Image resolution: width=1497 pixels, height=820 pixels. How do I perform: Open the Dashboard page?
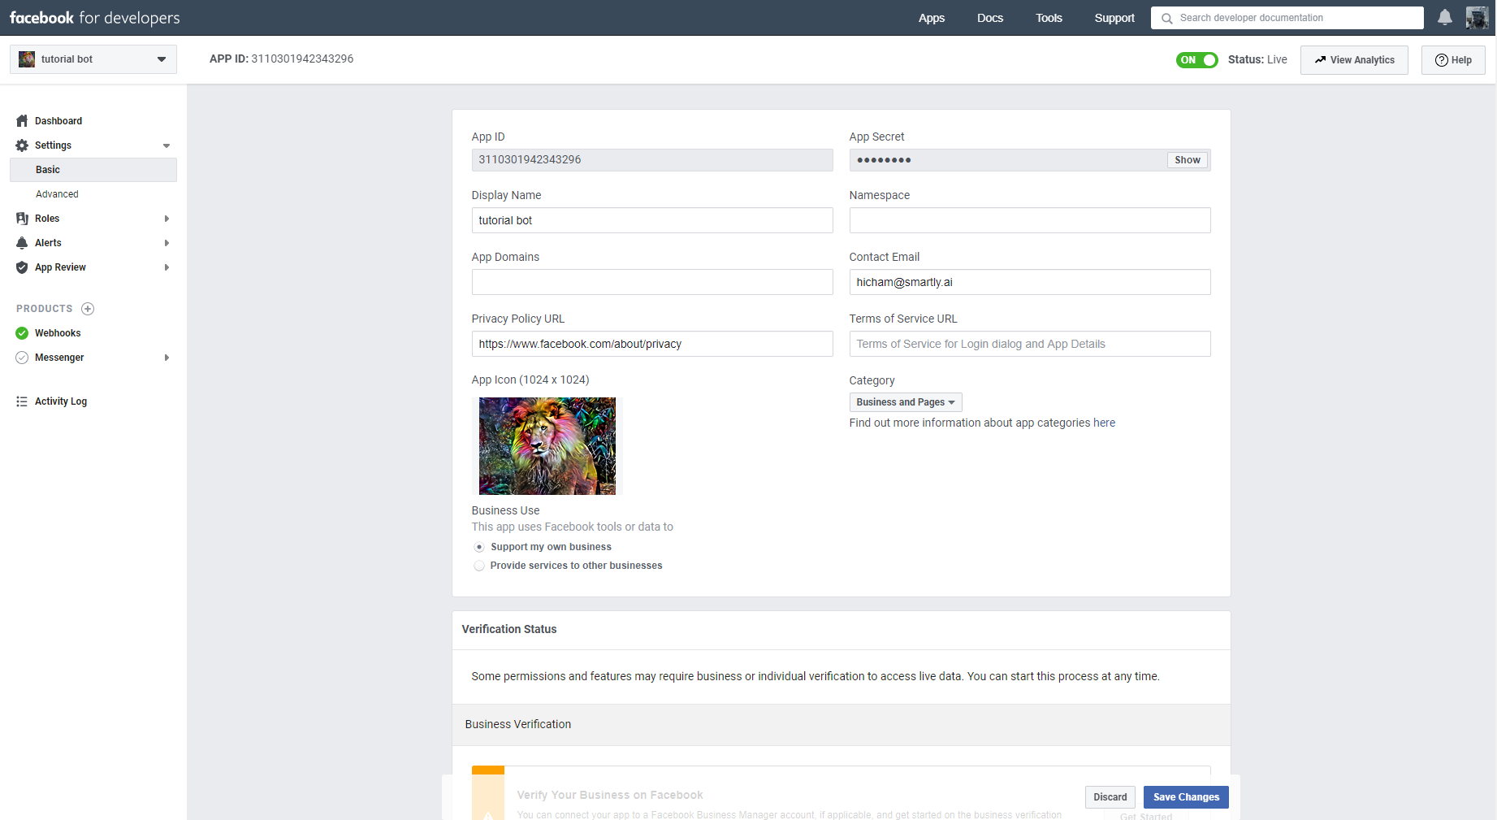(58, 121)
